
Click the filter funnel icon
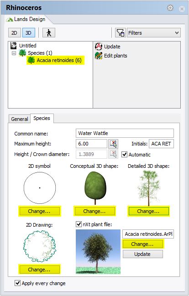click(120, 33)
